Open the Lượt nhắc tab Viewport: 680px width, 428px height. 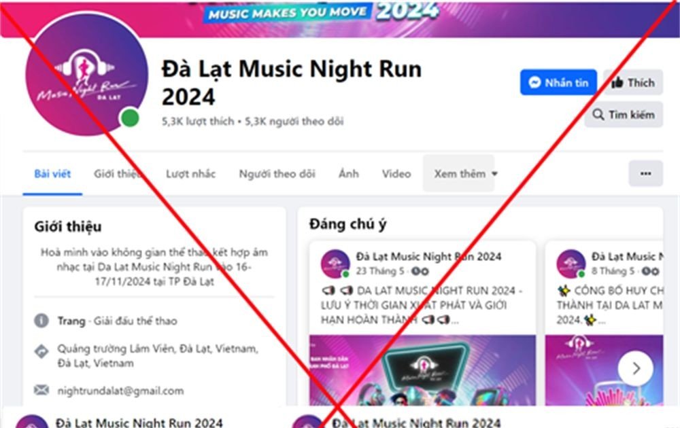point(190,174)
